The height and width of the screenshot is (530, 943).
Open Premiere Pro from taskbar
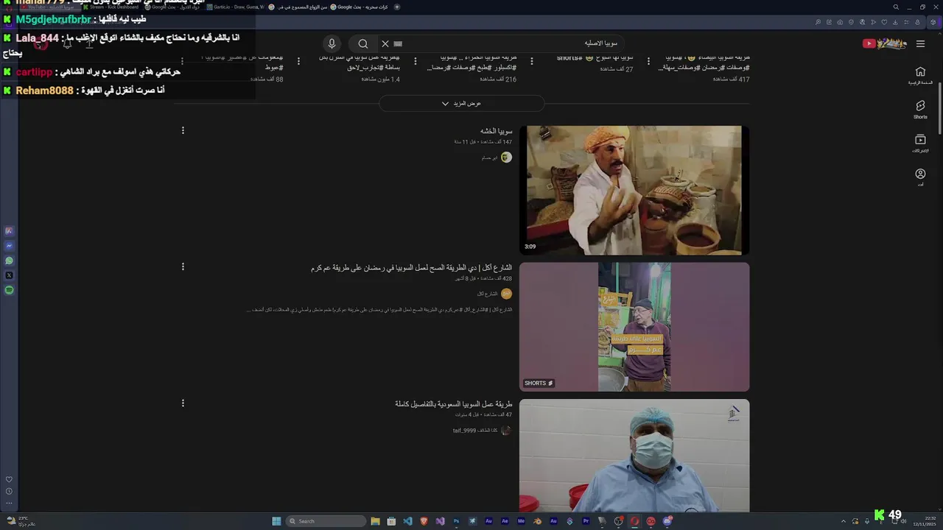coord(586,521)
